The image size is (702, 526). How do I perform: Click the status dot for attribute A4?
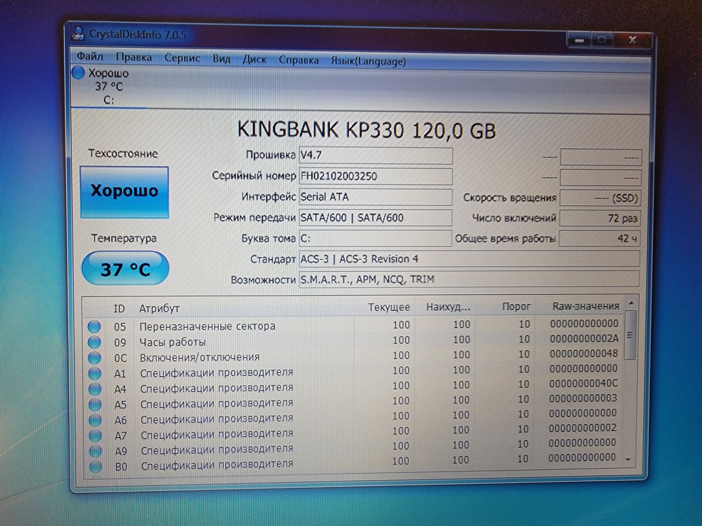pyautogui.click(x=95, y=389)
